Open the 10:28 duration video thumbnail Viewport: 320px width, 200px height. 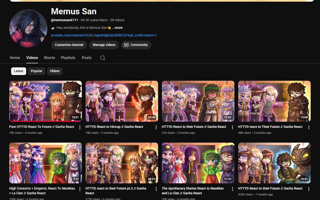coord(122,101)
